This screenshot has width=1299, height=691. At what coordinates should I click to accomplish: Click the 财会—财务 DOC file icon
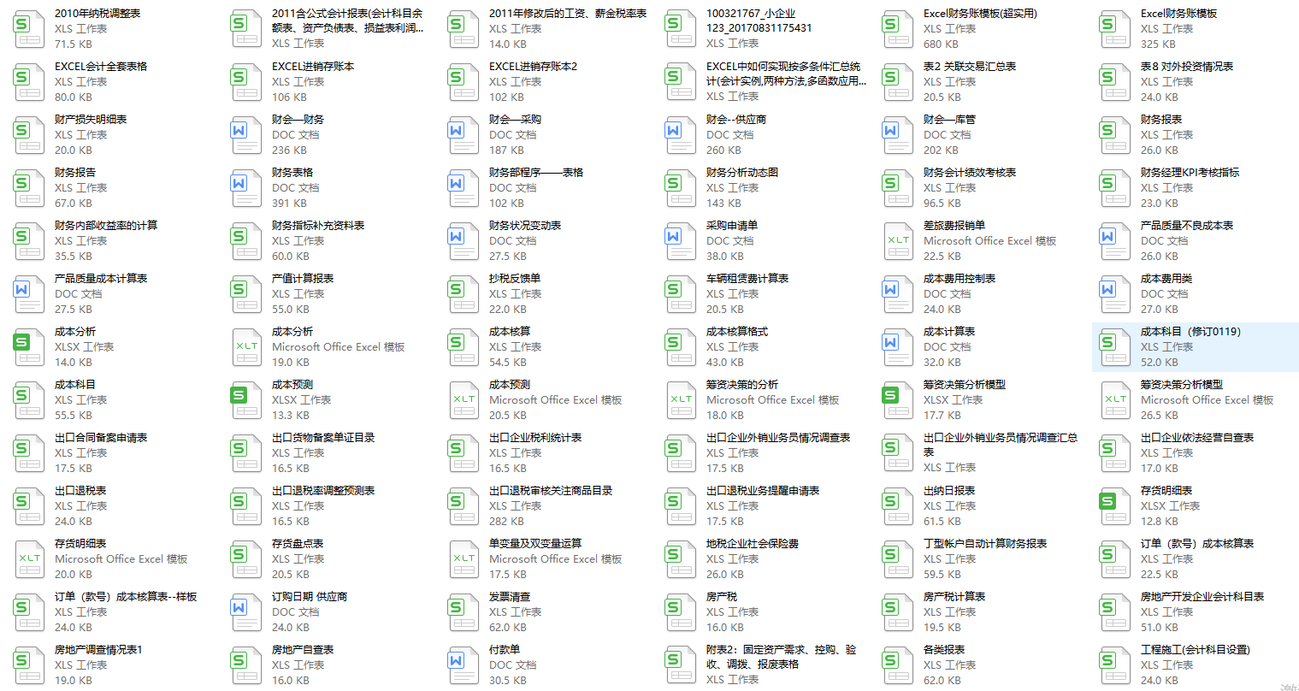tap(246, 135)
